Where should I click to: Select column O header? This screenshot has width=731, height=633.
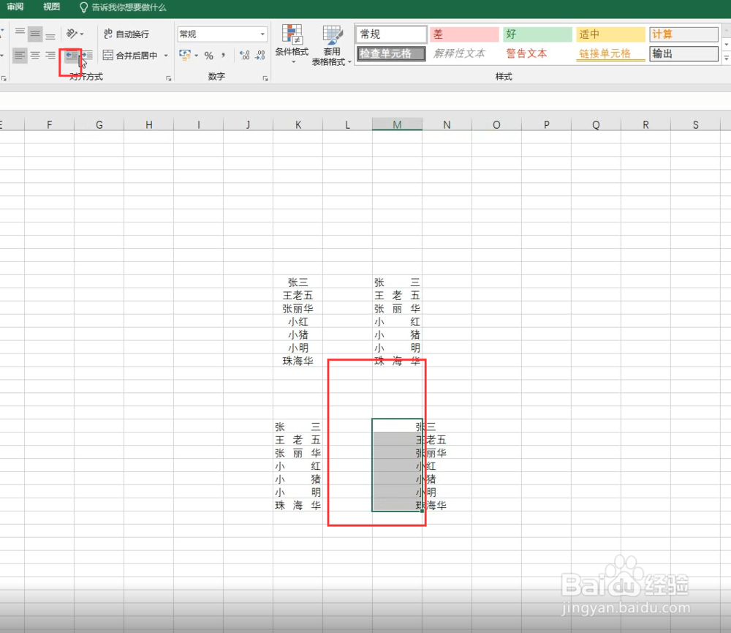pos(497,124)
